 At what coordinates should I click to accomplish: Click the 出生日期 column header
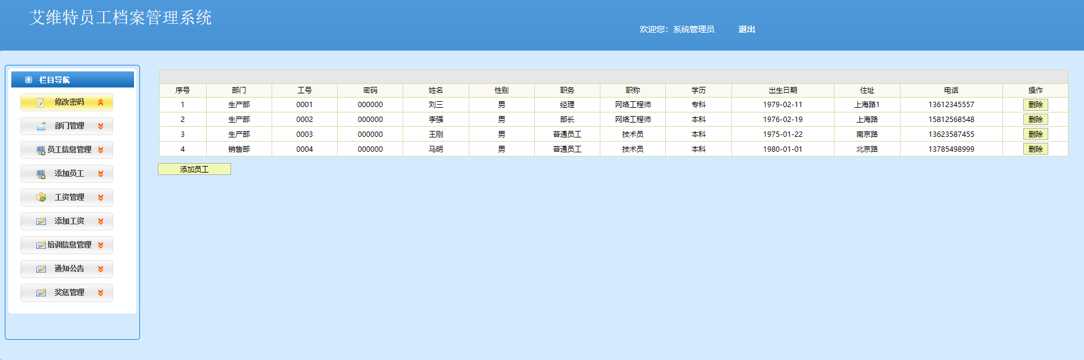click(x=783, y=90)
